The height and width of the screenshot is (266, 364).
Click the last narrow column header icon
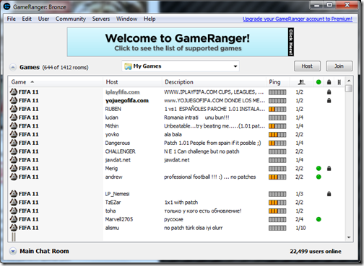339,82
